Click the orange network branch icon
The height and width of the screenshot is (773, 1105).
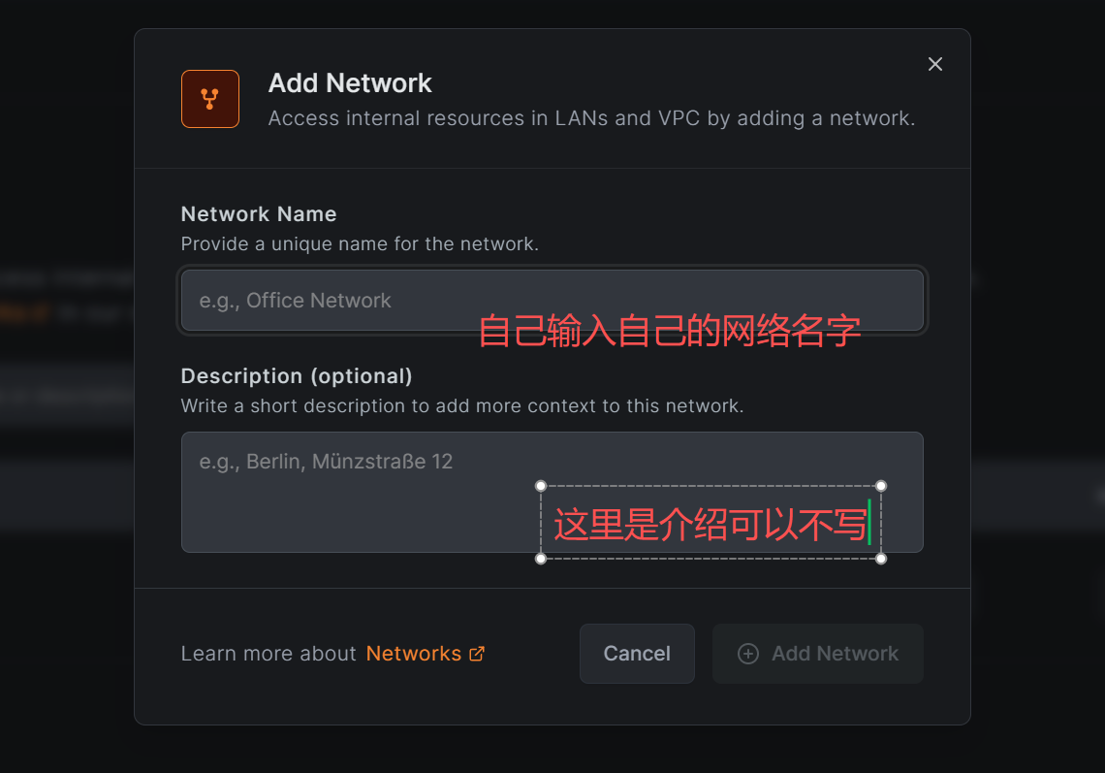[x=209, y=99]
